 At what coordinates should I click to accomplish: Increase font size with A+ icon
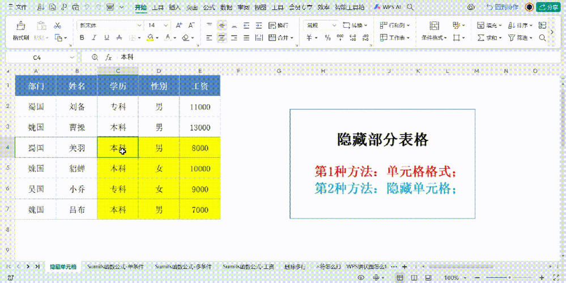tap(179, 25)
